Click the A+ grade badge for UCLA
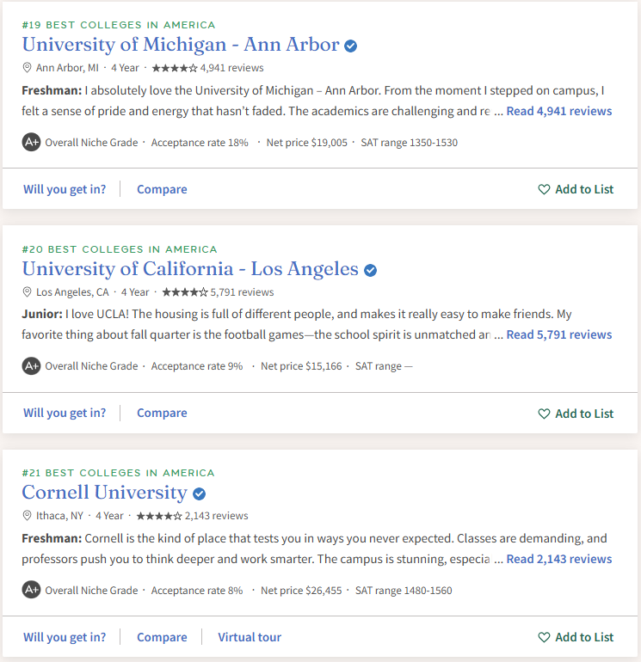 [x=31, y=365]
